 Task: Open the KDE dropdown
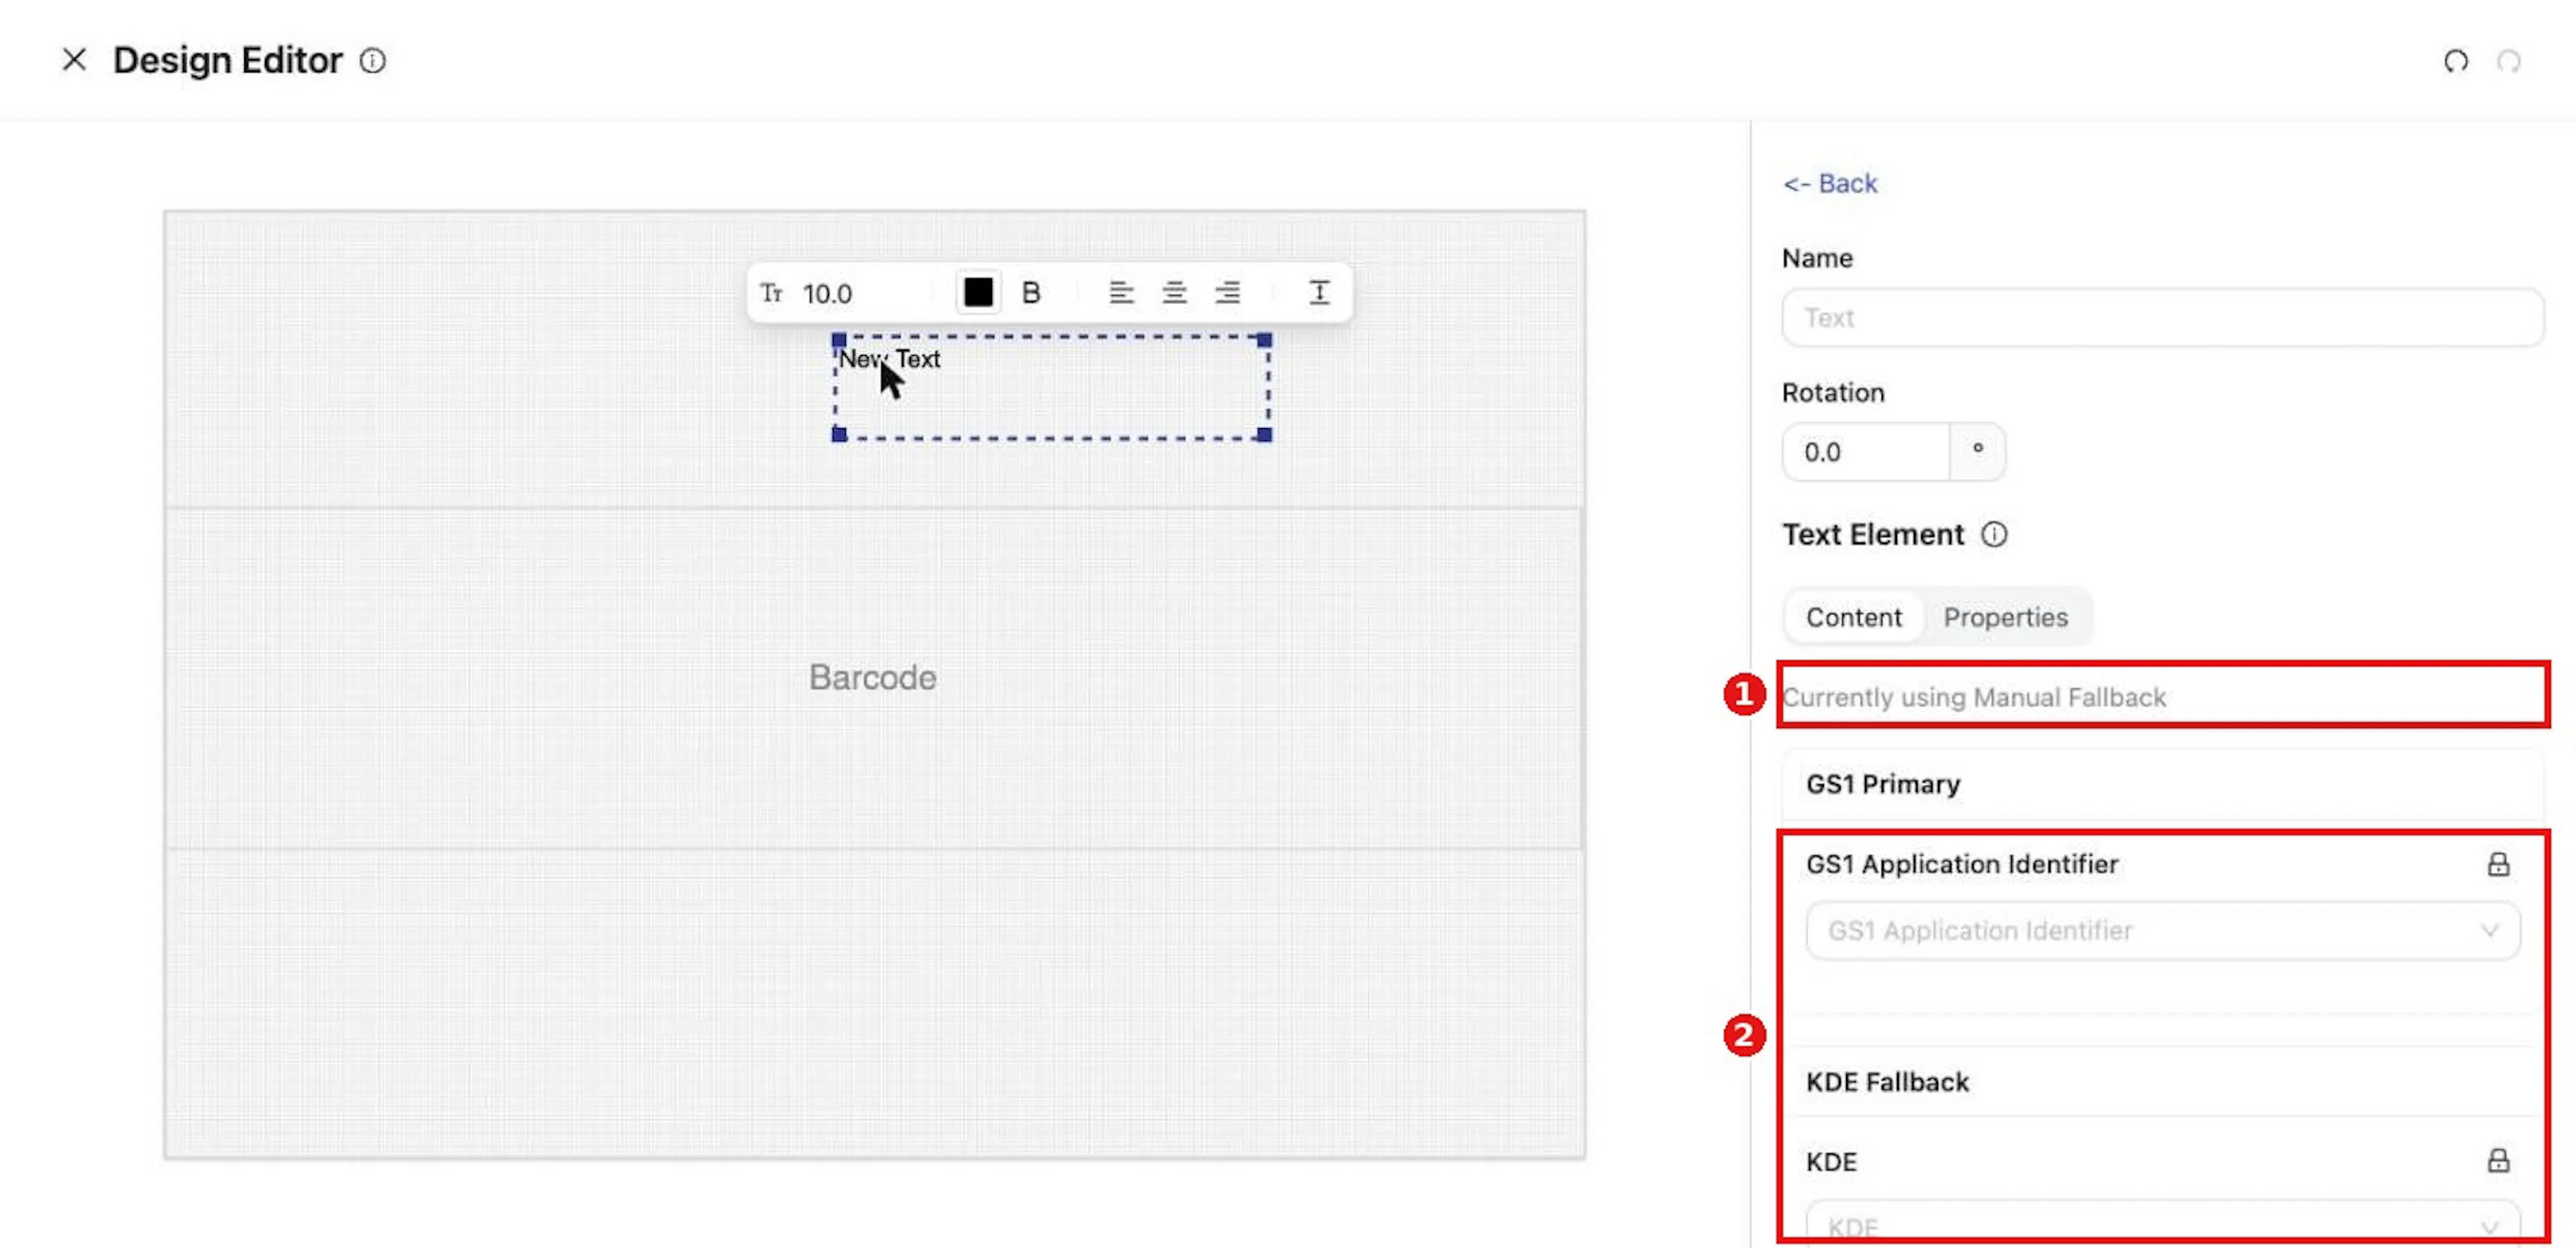[x=2162, y=1224]
